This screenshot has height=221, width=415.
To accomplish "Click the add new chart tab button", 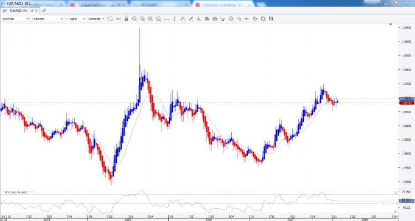I will (x=44, y=11).
